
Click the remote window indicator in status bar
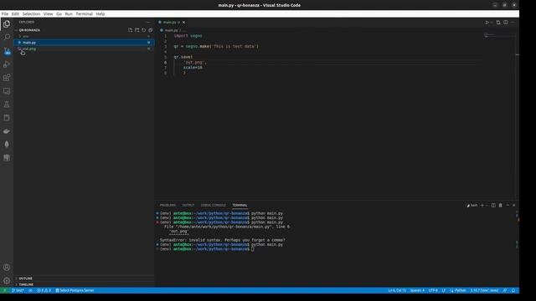tap(4, 290)
